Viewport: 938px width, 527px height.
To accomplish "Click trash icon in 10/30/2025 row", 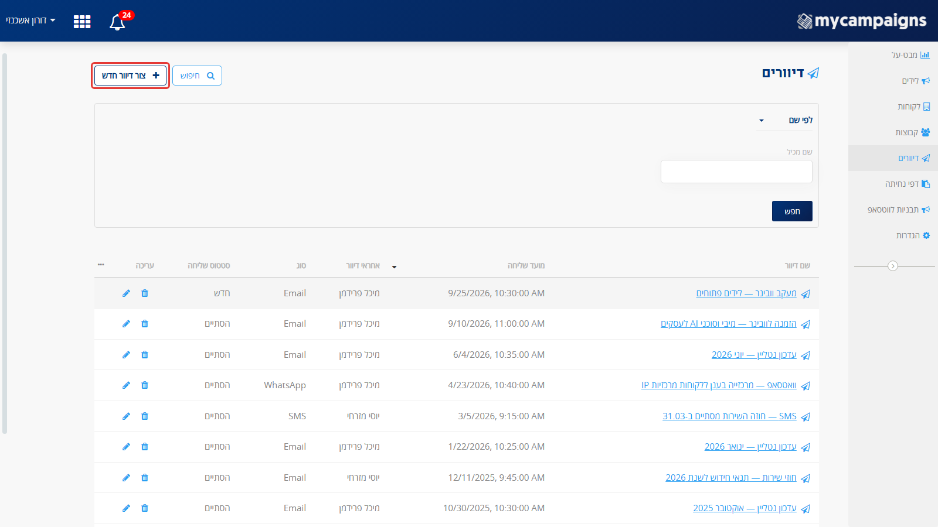I will (x=145, y=508).
